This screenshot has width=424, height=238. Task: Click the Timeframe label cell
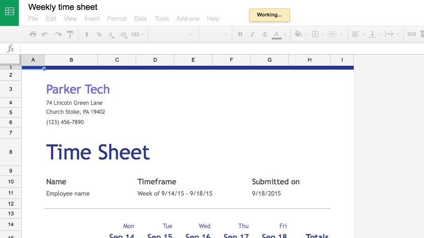tap(157, 182)
